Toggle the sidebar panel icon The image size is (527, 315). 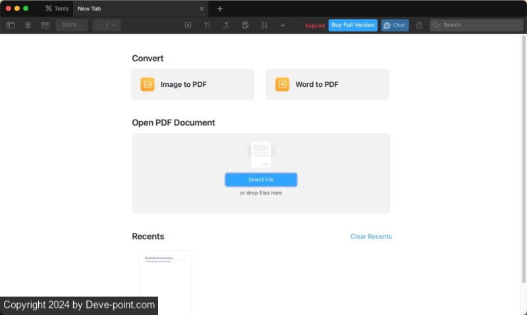click(11, 25)
